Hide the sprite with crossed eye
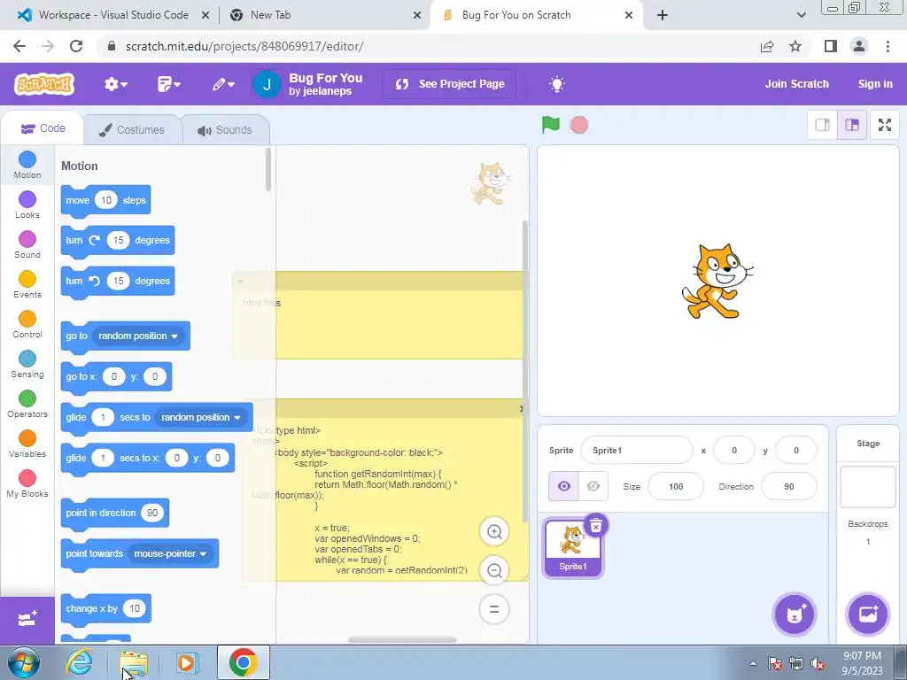The image size is (907, 680). 593,486
